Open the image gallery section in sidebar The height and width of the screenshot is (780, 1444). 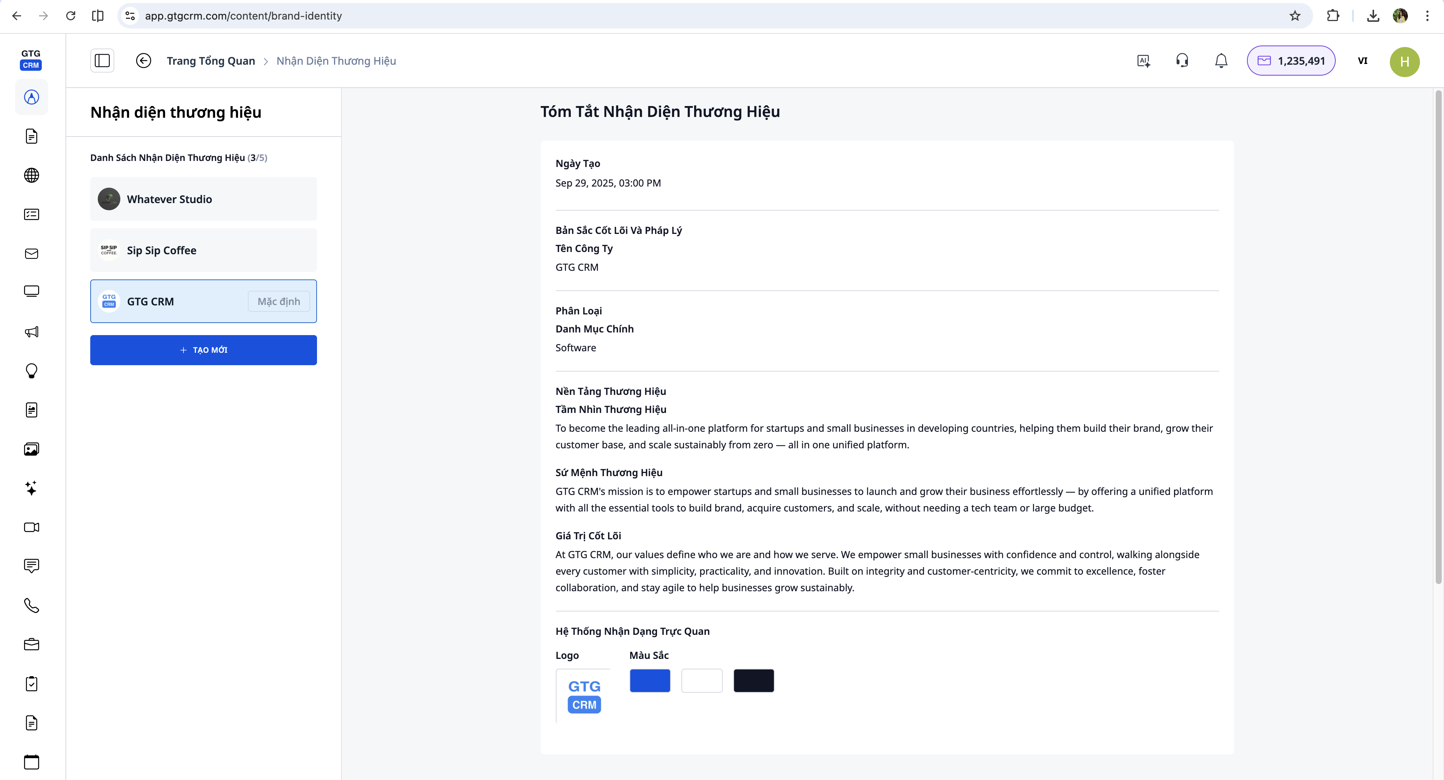31,449
